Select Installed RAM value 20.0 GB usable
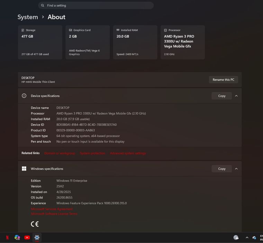Viewport: 263px width, 243px height. point(73,119)
